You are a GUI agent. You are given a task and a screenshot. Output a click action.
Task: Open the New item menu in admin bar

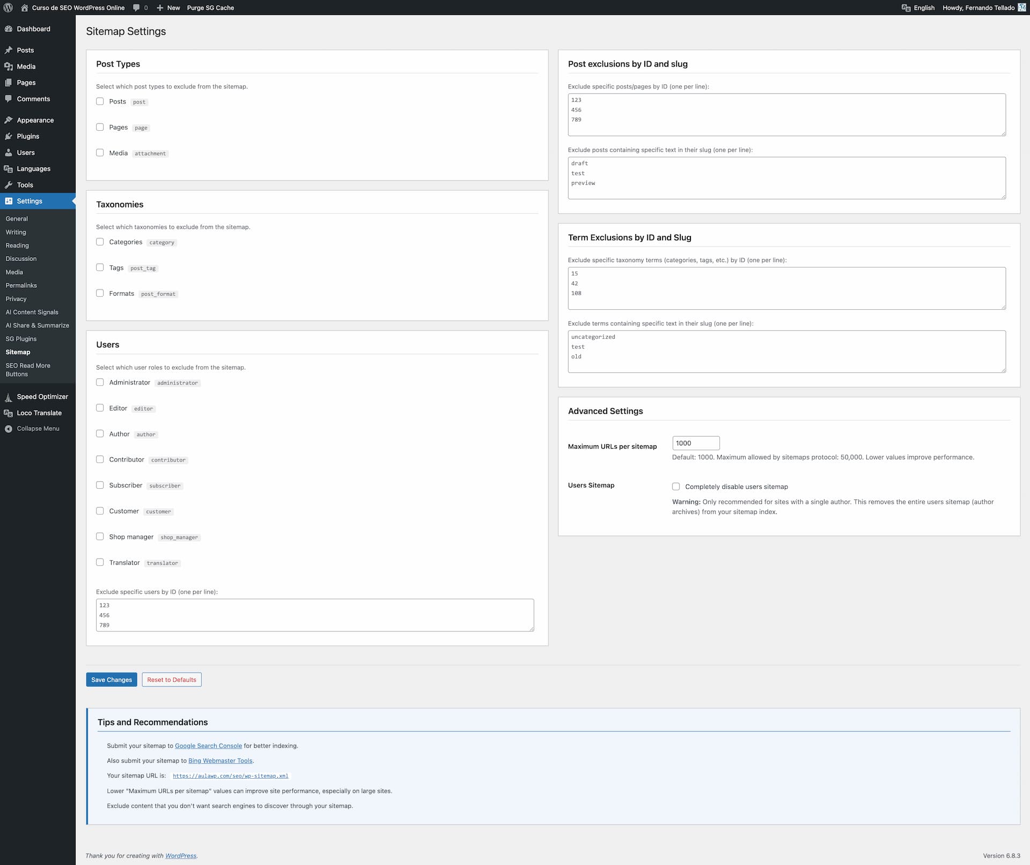(168, 8)
